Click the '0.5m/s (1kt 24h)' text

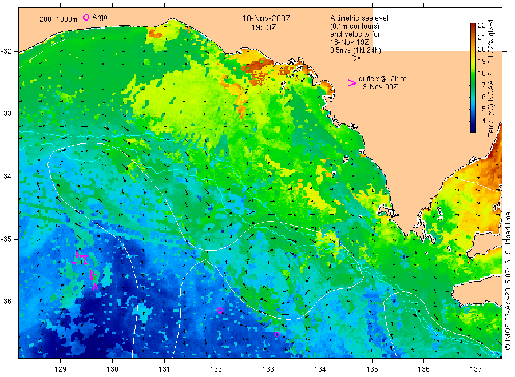(x=355, y=50)
